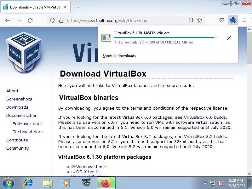Follow the VirtualBox 5.2 builds link
252x189 pixels.
pos(205,137)
